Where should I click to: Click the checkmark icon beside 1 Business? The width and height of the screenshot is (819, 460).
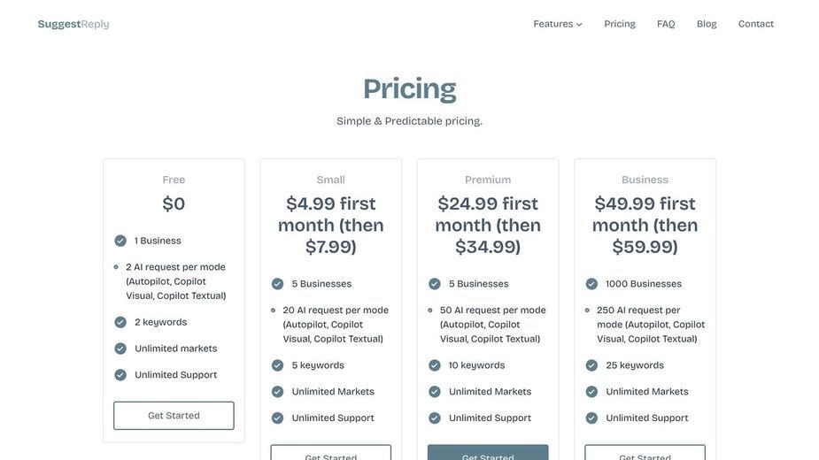click(x=120, y=241)
